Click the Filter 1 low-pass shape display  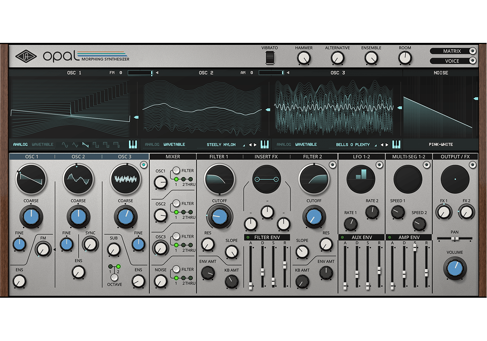pyautogui.click(x=219, y=179)
